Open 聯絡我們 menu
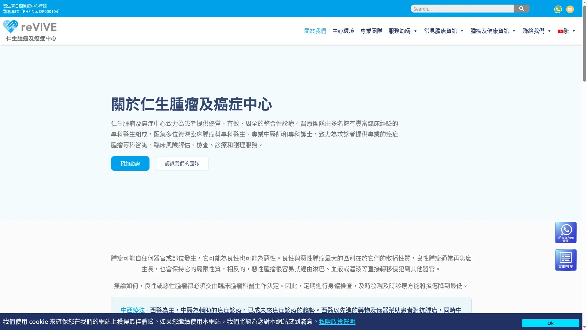 click(x=533, y=31)
